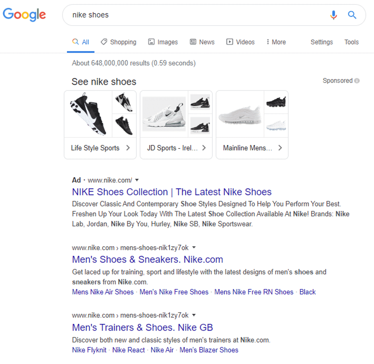Click the large white Mainline Menswear shoe image
Image resolution: width=374 pixels, height=364 pixels.
[x=240, y=114]
